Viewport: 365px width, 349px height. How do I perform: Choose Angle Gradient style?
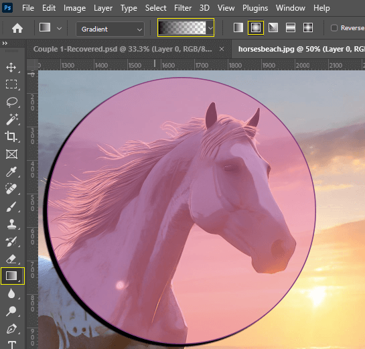click(273, 27)
